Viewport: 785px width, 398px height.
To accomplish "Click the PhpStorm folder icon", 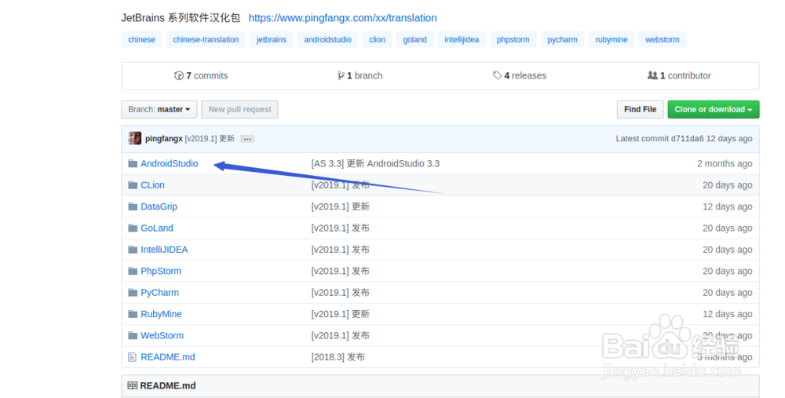I will pyautogui.click(x=133, y=272).
